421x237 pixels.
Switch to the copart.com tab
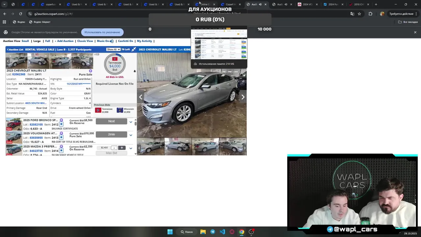click(x=50, y=4)
